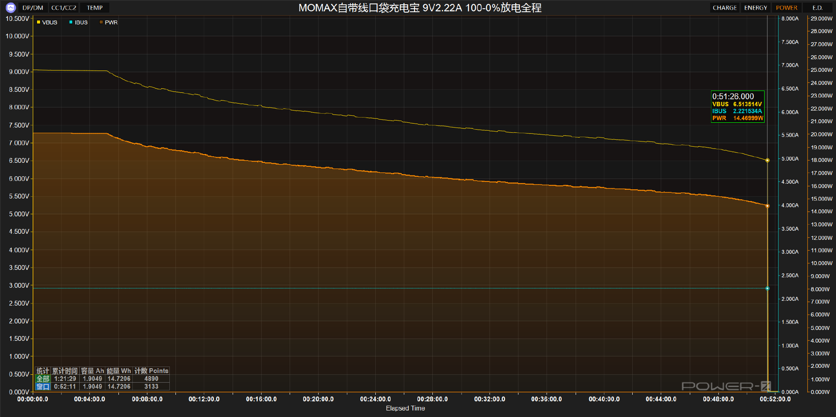836x417 pixels.
Task: Click the 能量 Wh column header
Action: [118, 371]
